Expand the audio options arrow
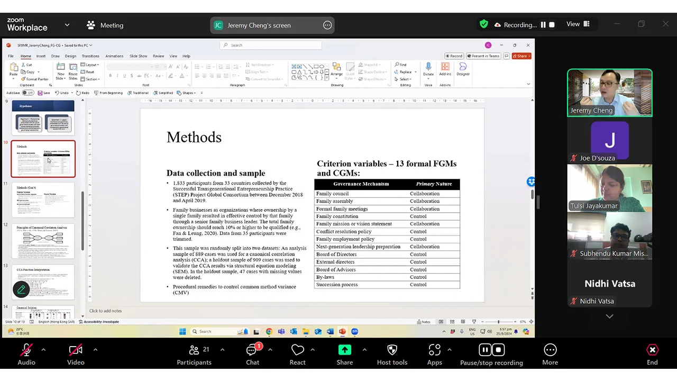The width and height of the screenshot is (677, 381). pos(43,350)
